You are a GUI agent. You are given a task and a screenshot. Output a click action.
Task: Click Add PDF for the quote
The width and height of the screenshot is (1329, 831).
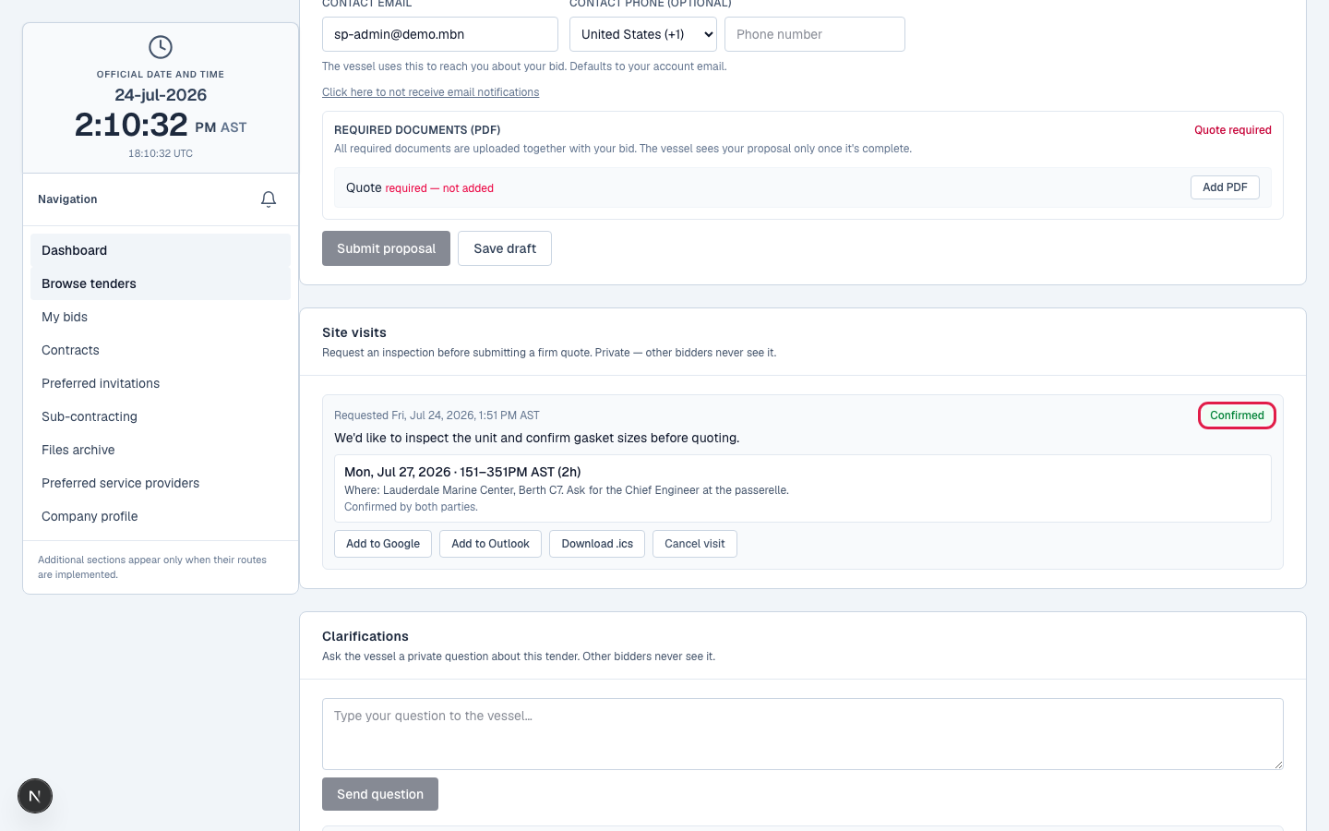[x=1225, y=187]
